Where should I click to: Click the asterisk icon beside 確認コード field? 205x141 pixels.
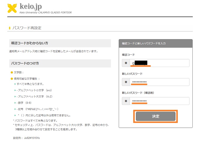[126, 63]
